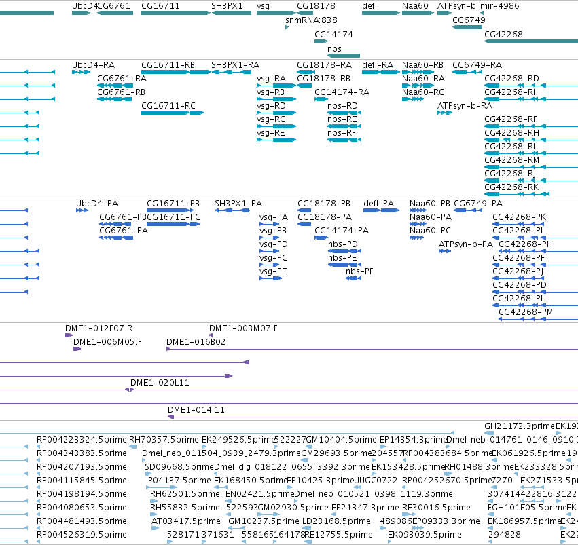Click the UbcD4-PA protein label

[x=97, y=204]
